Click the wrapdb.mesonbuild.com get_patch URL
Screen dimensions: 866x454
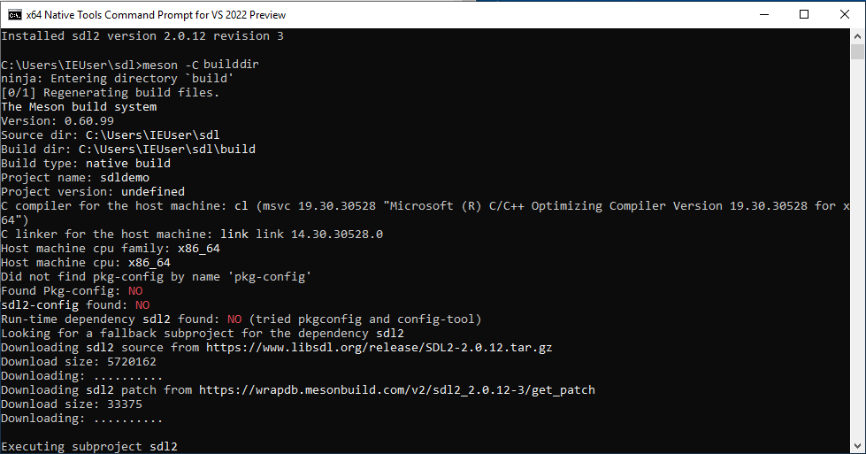(397, 390)
